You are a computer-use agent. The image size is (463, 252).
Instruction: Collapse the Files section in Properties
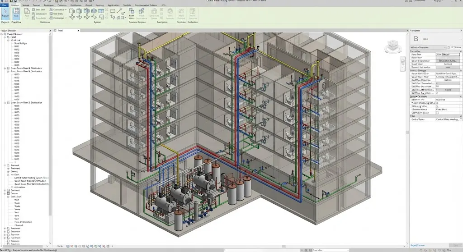click(x=461, y=116)
